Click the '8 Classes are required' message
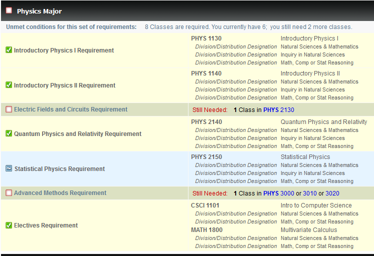Screen dimensions: 374x256 249,27
